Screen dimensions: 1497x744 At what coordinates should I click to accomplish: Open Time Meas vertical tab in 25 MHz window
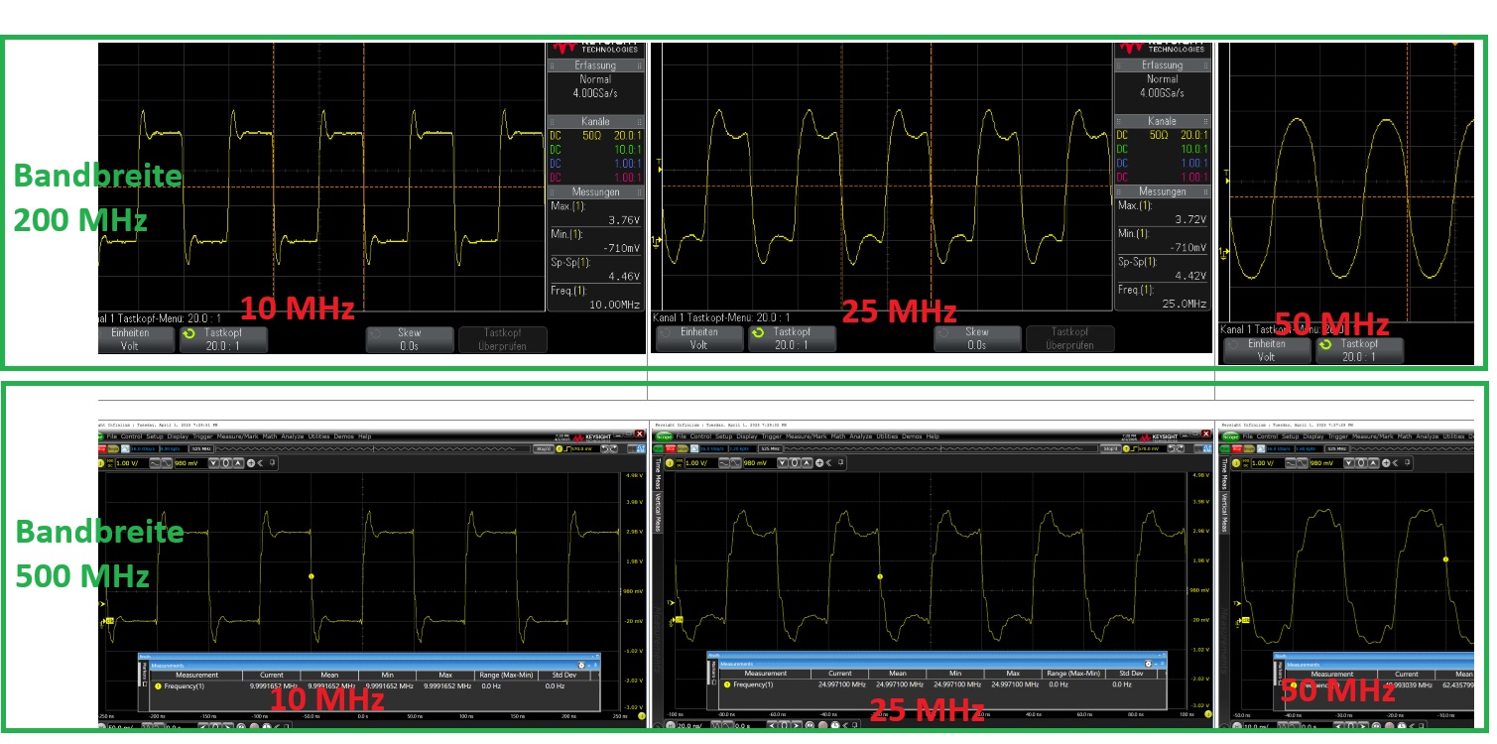click(x=658, y=473)
